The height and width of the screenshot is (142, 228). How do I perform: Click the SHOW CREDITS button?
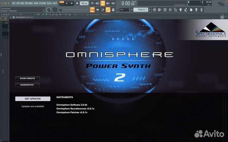(x=27, y=78)
